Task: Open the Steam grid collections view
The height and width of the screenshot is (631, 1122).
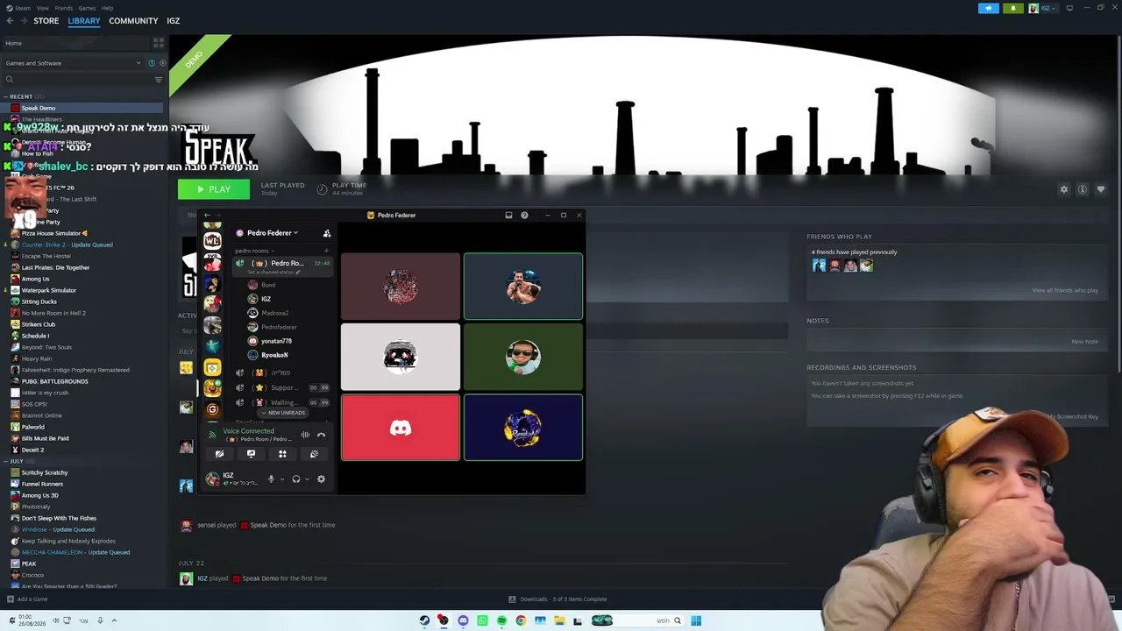Action: tap(159, 42)
